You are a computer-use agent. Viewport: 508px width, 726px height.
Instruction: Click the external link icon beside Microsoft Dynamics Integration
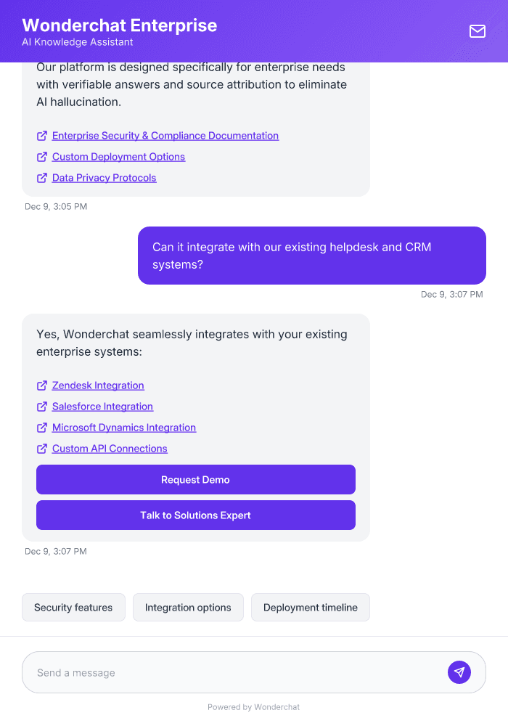[x=41, y=428]
